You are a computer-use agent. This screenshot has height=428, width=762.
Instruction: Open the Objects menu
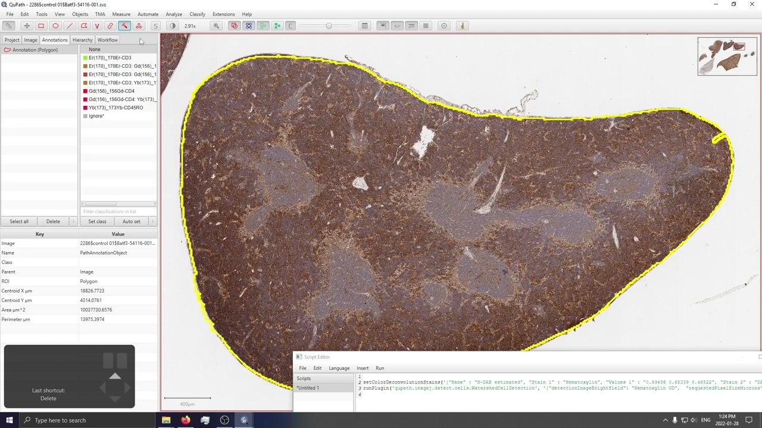pyautogui.click(x=80, y=14)
